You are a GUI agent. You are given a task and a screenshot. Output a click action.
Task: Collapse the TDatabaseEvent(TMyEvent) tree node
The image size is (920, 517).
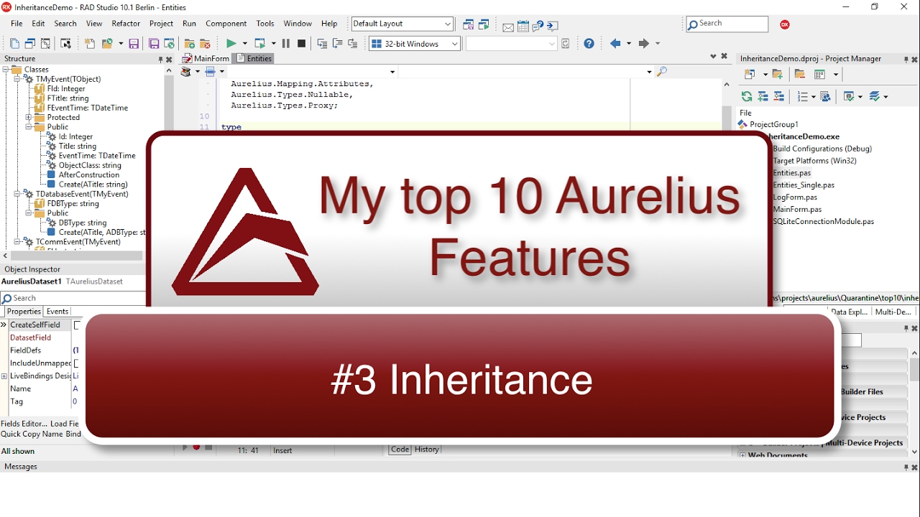click(17, 194)
